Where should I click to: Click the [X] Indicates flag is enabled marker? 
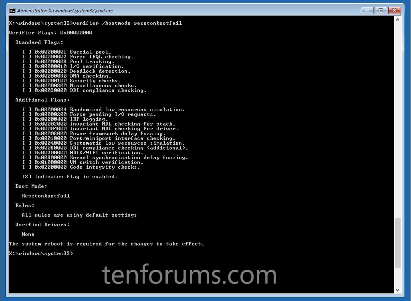coord(27,177)
